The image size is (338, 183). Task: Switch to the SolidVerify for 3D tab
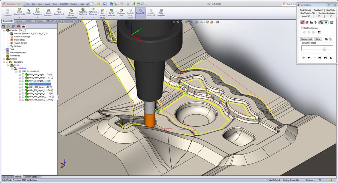(x=307, y=13)
